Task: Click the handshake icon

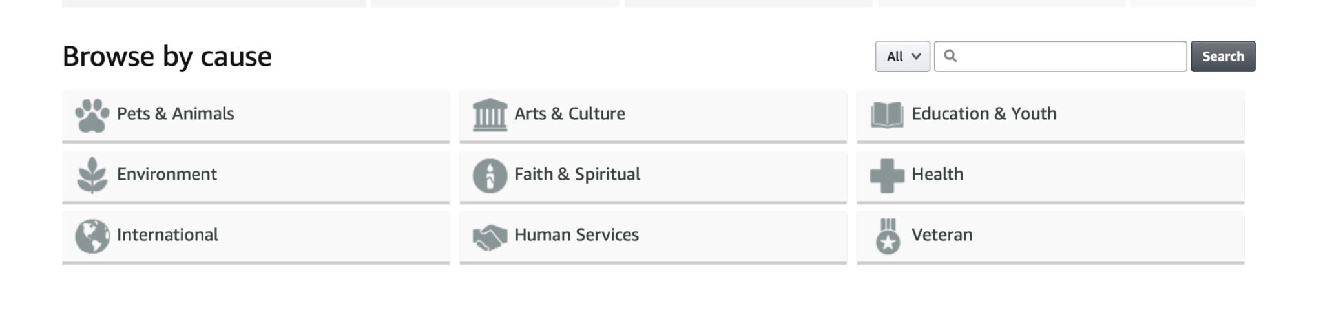Action: tap(490, 237)
